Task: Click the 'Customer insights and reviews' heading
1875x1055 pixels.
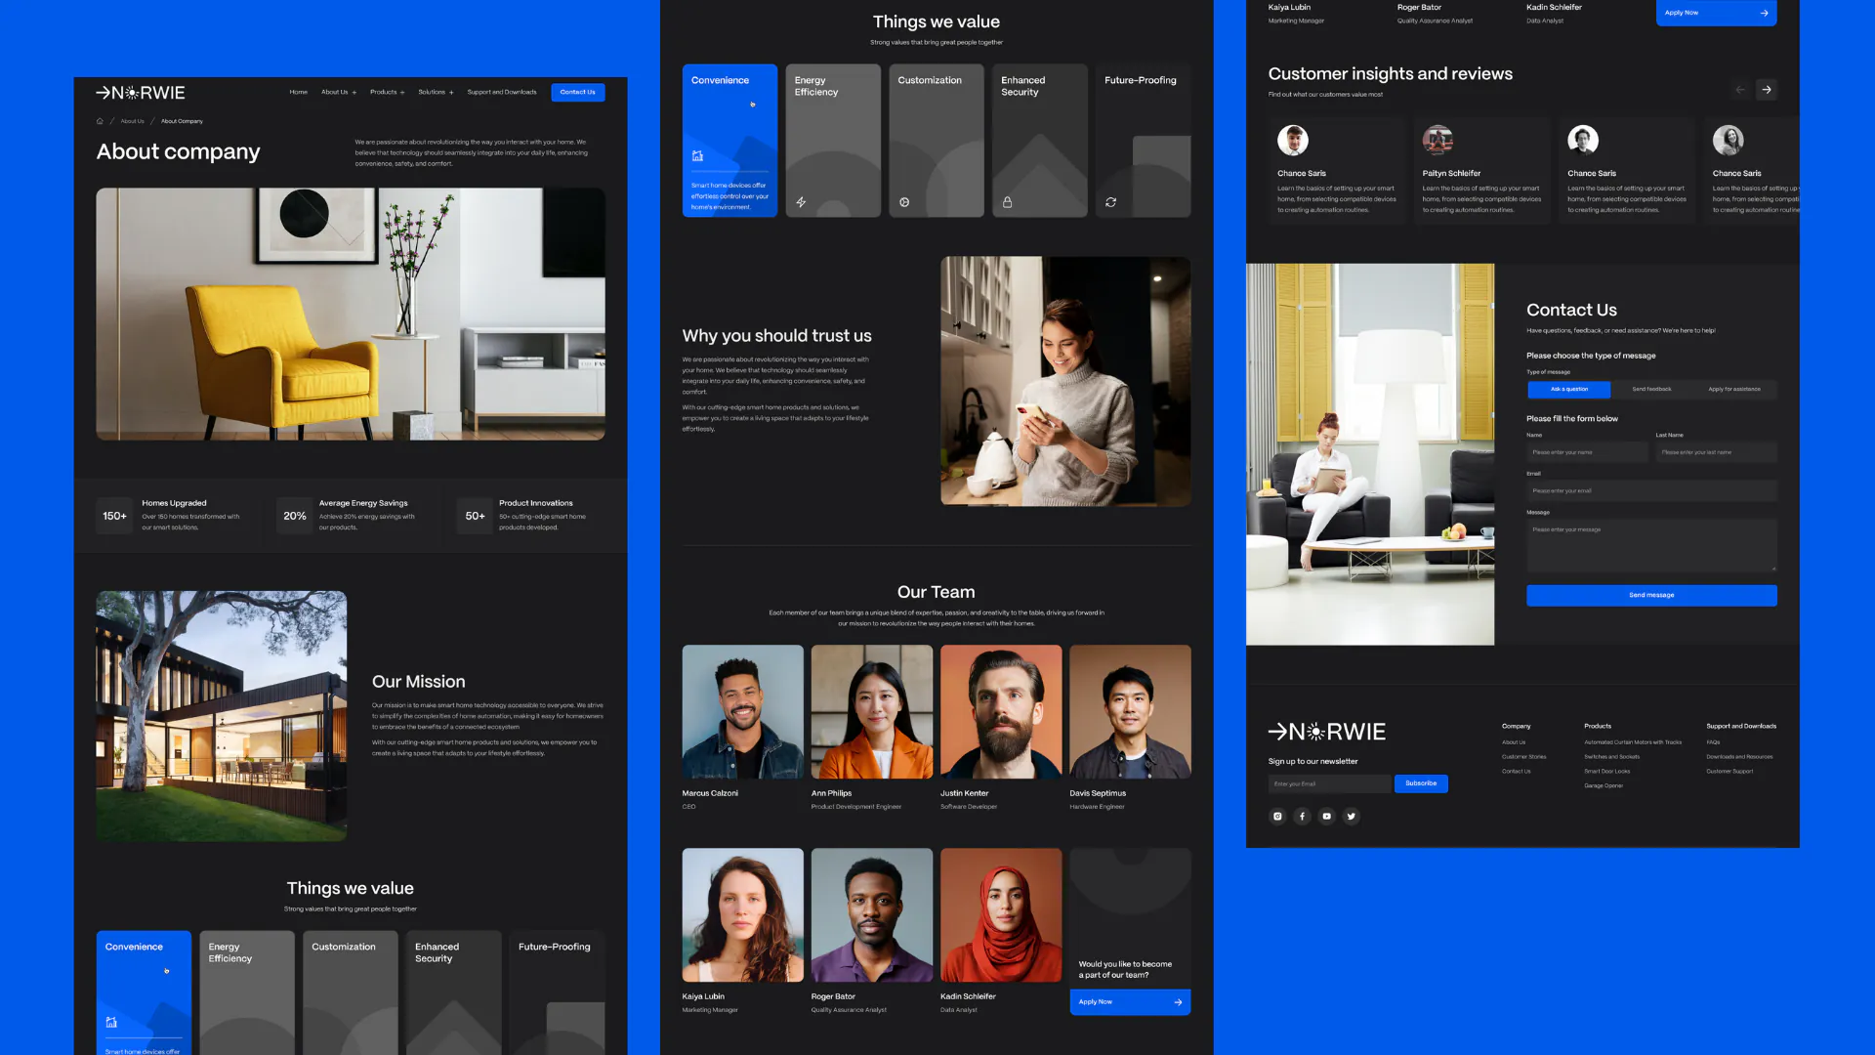Action: [1390, 74]
